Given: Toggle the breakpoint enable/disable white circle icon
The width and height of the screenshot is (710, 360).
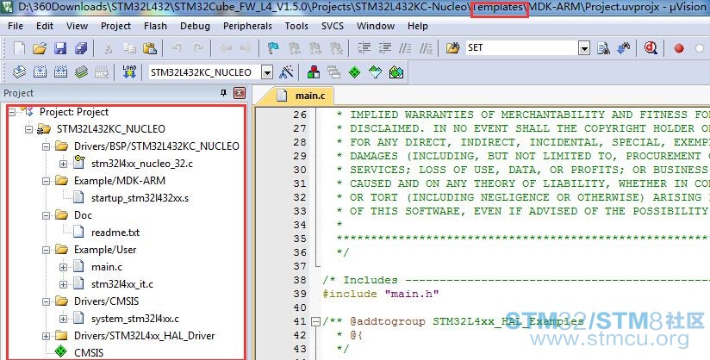Looking at the screenshot, I should pyautogui.click(x=699, y=48).
